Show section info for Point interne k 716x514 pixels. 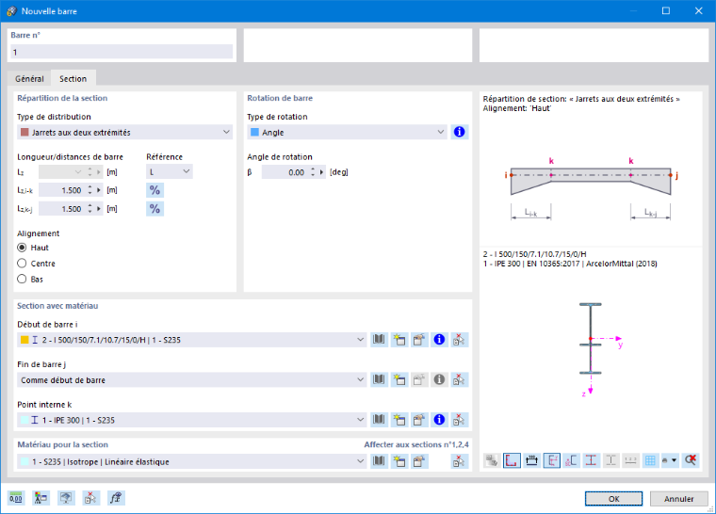(x=439, y=420)
